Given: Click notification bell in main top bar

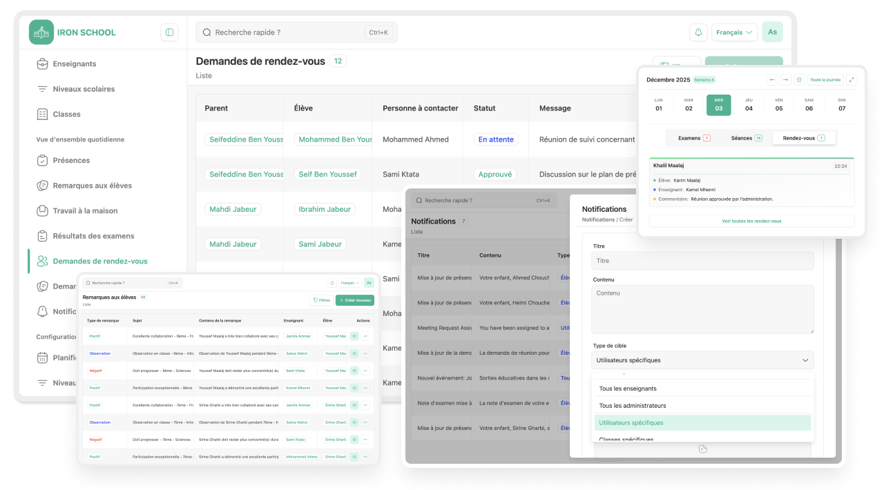Looking at the screenshot, I should (698, 32).
